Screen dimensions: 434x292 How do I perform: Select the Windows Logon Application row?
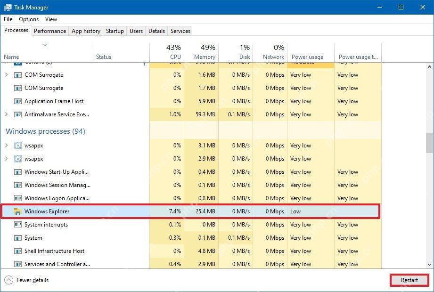pyautogui.click(x=190, y=198)
